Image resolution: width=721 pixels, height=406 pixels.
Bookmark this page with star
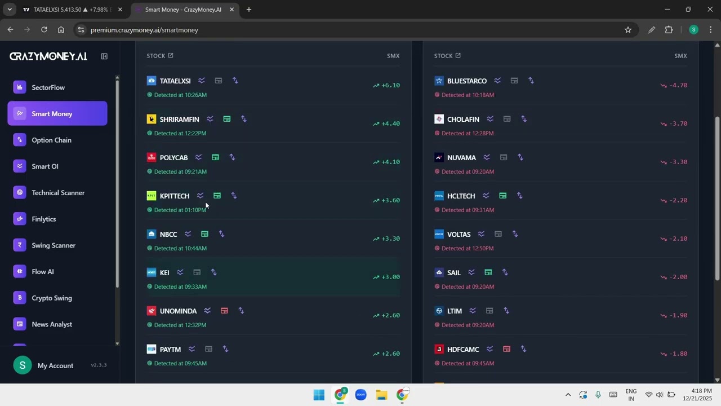tap(628, 30)
